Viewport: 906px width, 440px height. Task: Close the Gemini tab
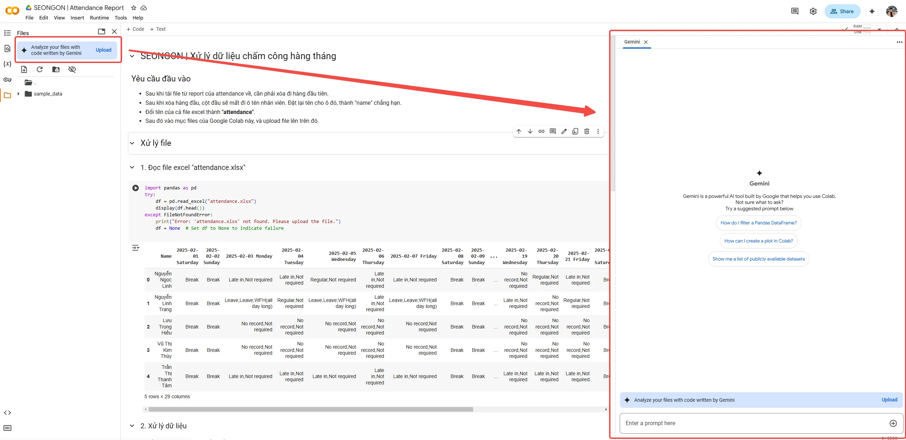pyautogui.click(x=646, y=42)
